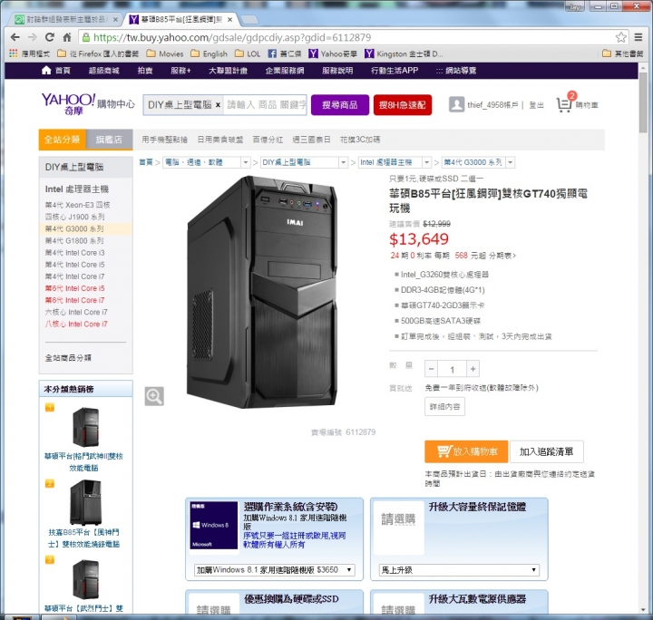Click the product search keyword field
Screen dimensions: 653x620
[265, 105]
